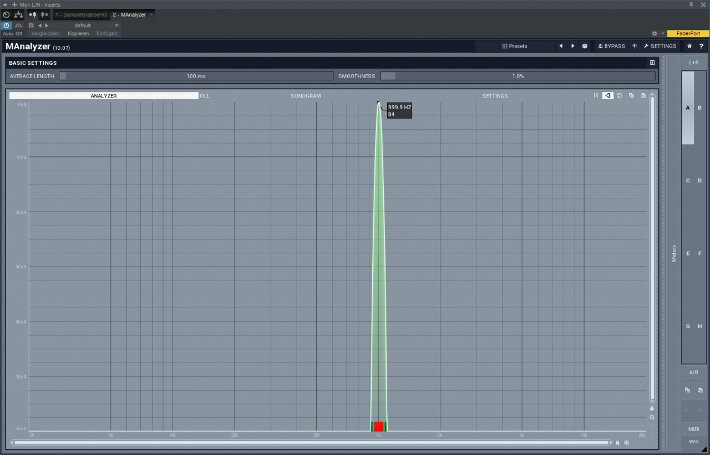Click the vertical zoom-in magnifier
Screen dimensions: 710x455
coord(652,417)
